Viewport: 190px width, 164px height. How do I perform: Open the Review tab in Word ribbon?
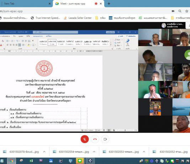[14, 36]
